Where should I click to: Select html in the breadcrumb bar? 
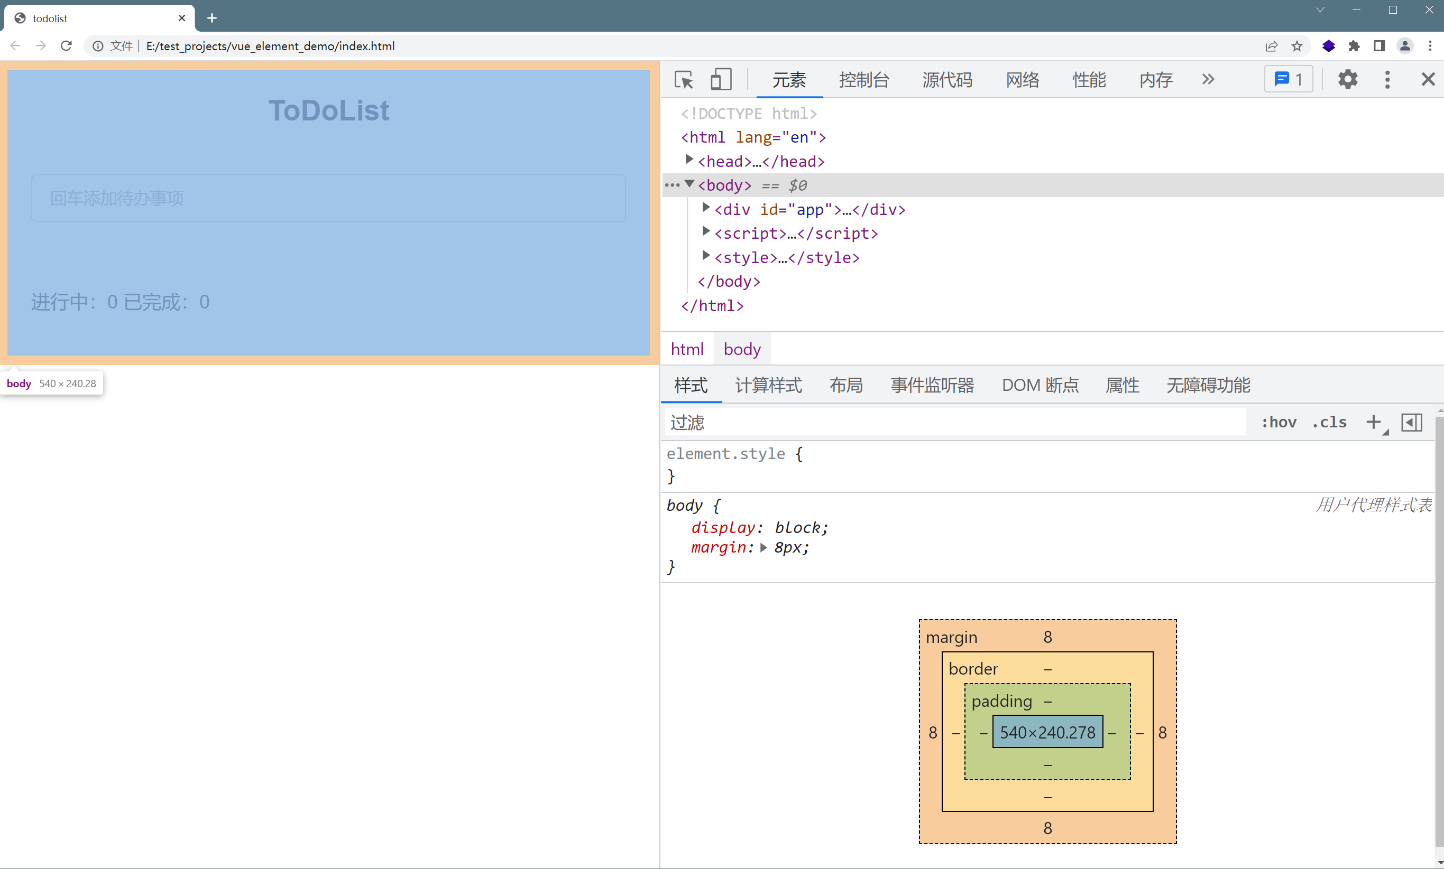click(687, 349)
